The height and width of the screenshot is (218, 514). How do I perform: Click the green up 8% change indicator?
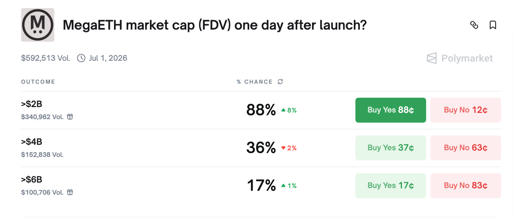pyautogui.click(x=289, y=110)
